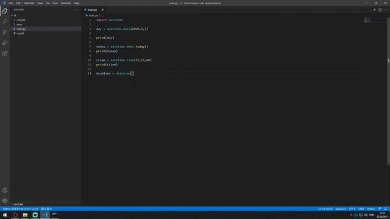Image resolution: width=390 pixels, height=219 pixels.
Task: Open the terminal window taskbar icon
Action: (55, 215)
